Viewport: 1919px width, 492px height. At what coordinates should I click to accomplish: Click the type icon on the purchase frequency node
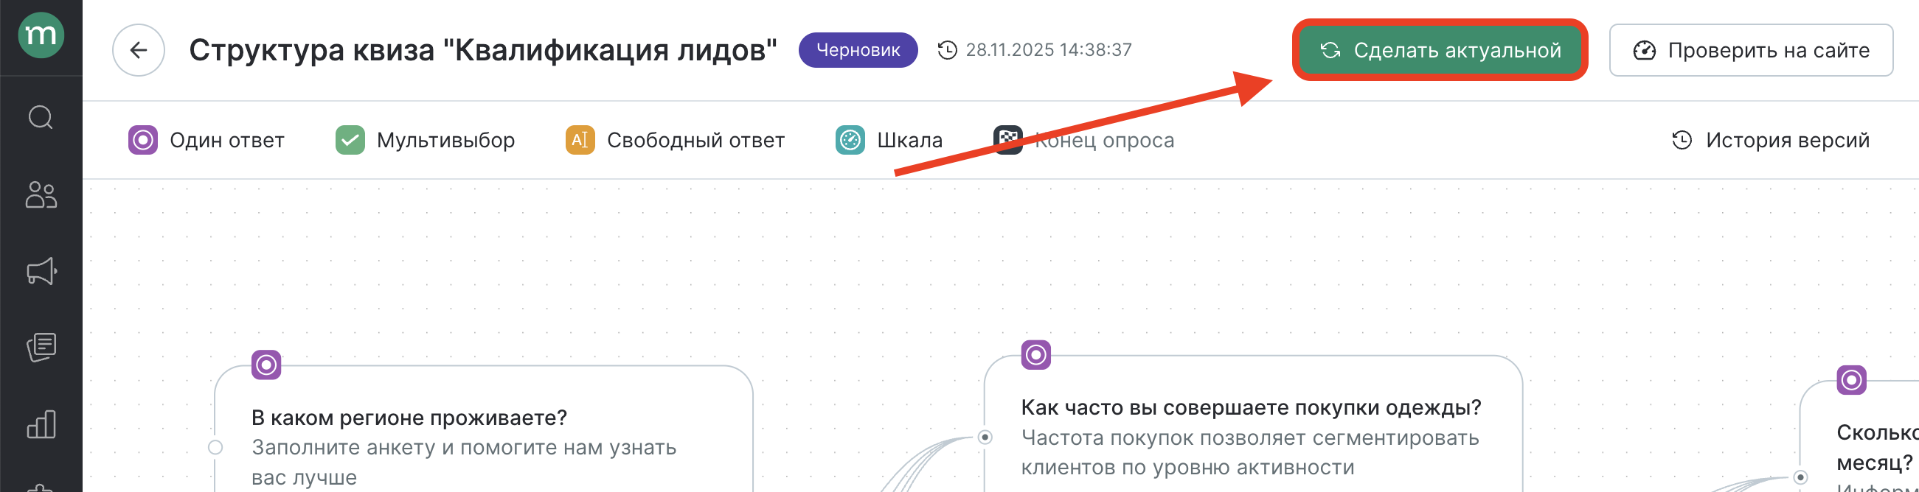click(x=1035, y=355)
